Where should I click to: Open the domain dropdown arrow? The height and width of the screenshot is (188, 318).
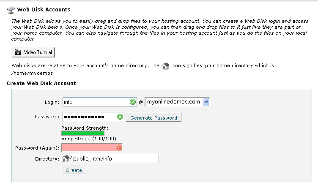pyautogui.click(x=206, y=102)
